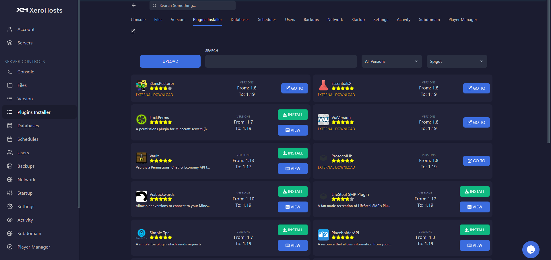Viewport: 551px width, 260px height.
Task: Click the Player Manager play icon in sidebar
Action: click(x=10, y=247)
